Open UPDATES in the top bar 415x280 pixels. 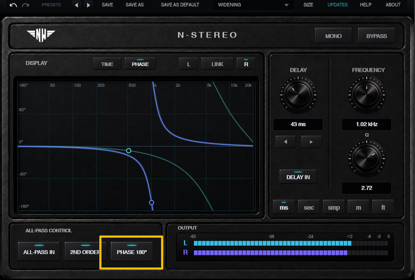pyautogui.click(x=337, y=5)
